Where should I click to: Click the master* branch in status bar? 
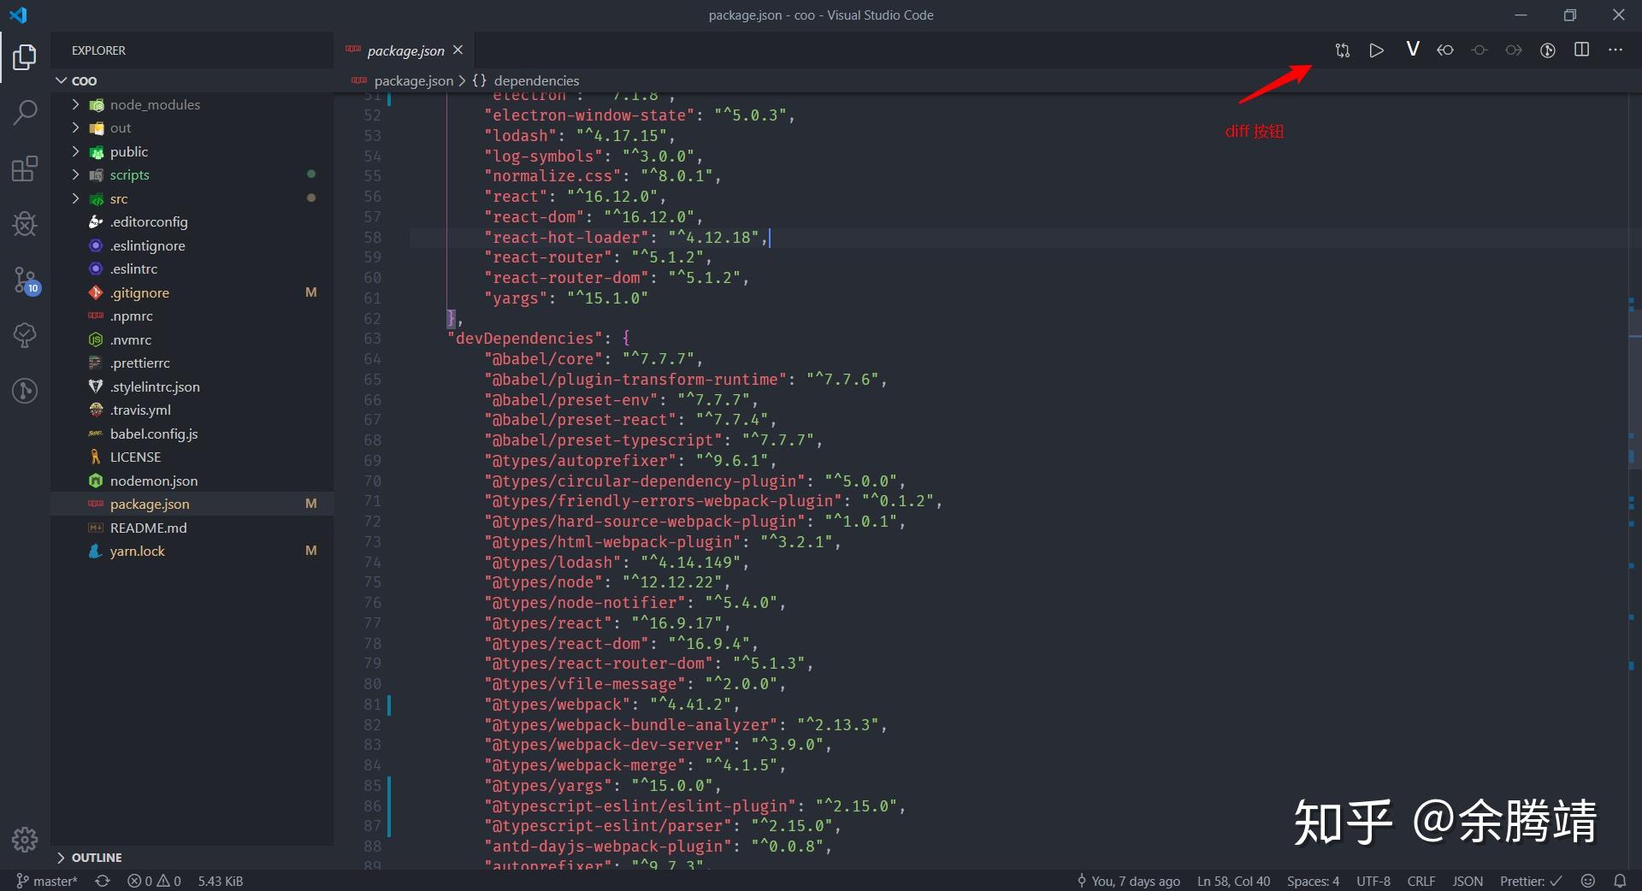47,881
